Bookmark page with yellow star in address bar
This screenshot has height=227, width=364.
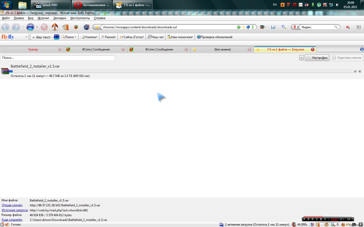click(x=244, y=27)
